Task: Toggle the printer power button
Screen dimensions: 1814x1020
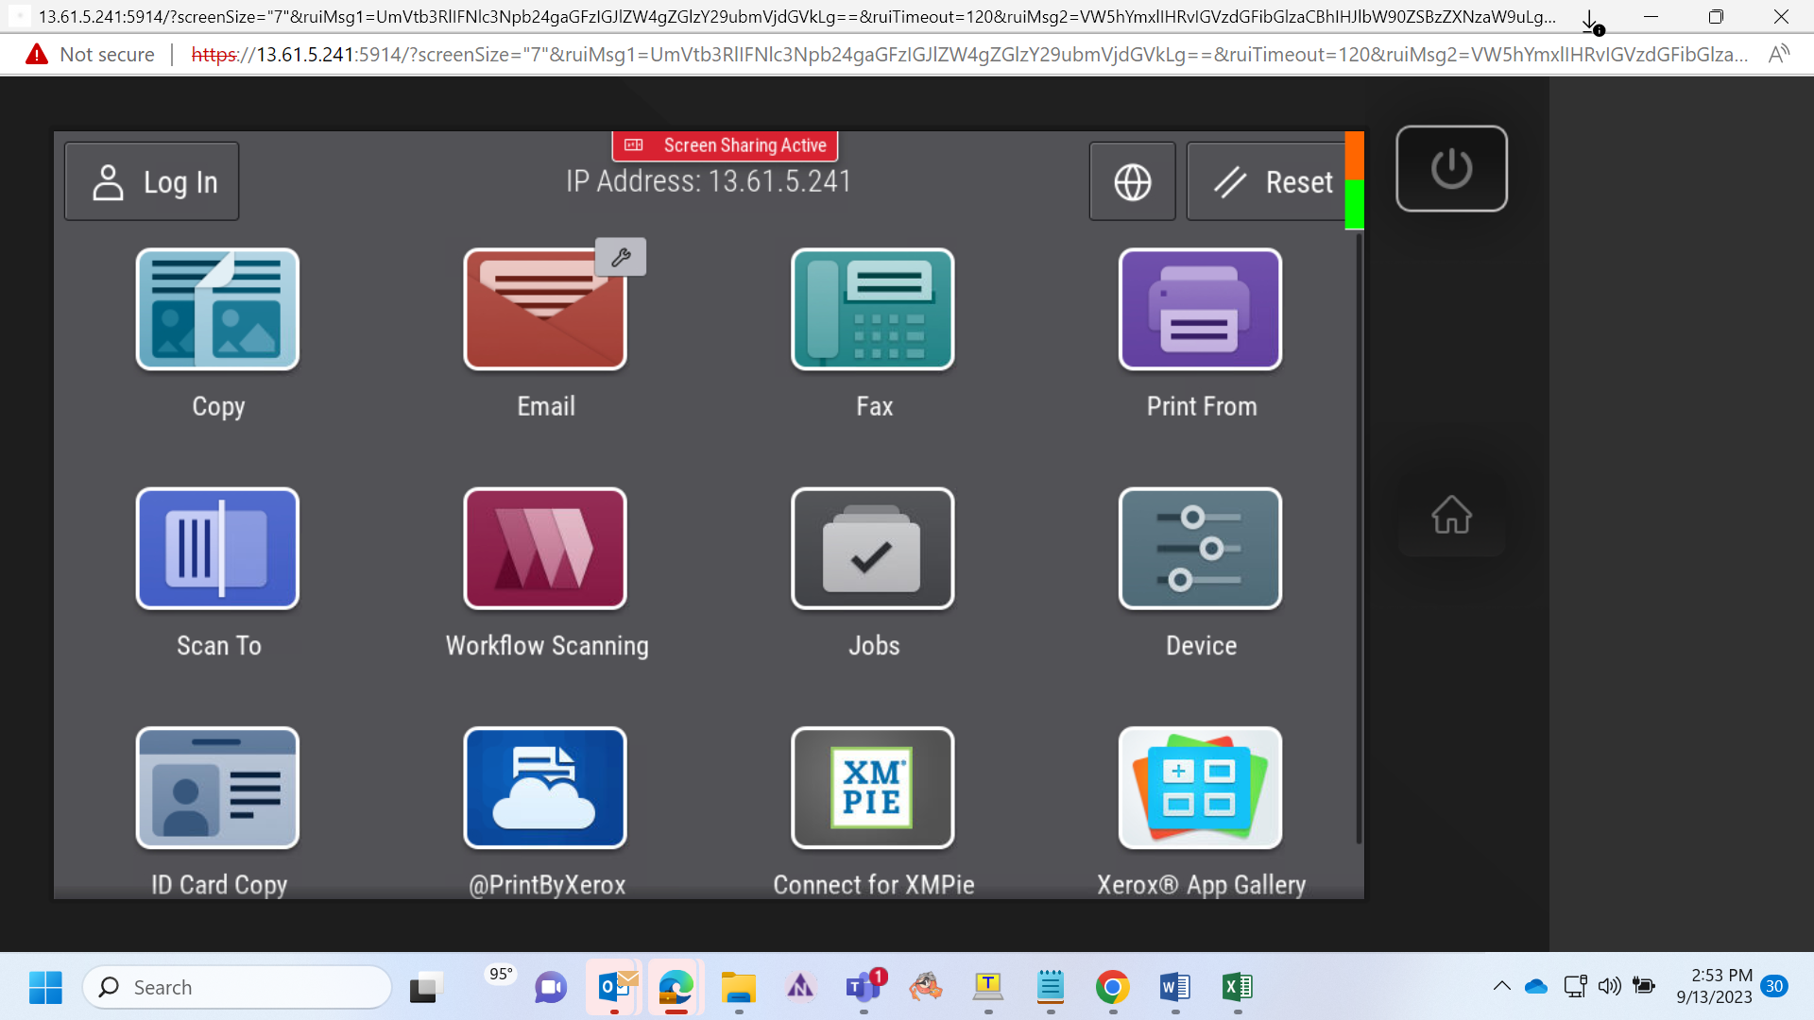Action: (1452, 169)
